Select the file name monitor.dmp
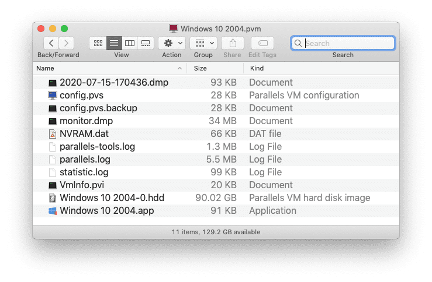This screenshot has height=282, width=432. point(87,121)
